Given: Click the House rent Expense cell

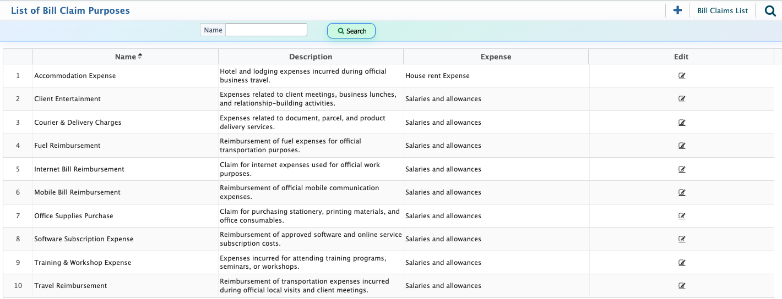Looking at the screenshot, I should [x=496, y=76].
